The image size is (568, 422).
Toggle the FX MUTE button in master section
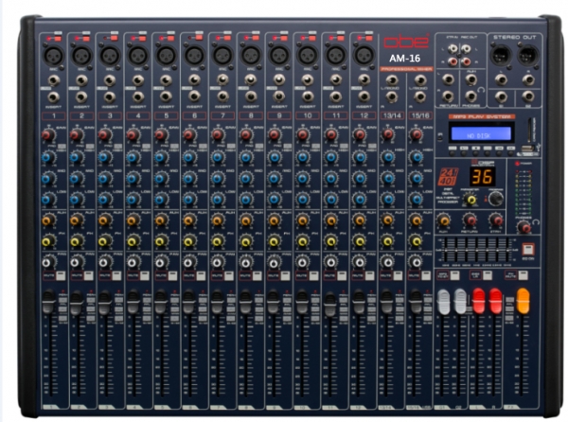[523, 275]
